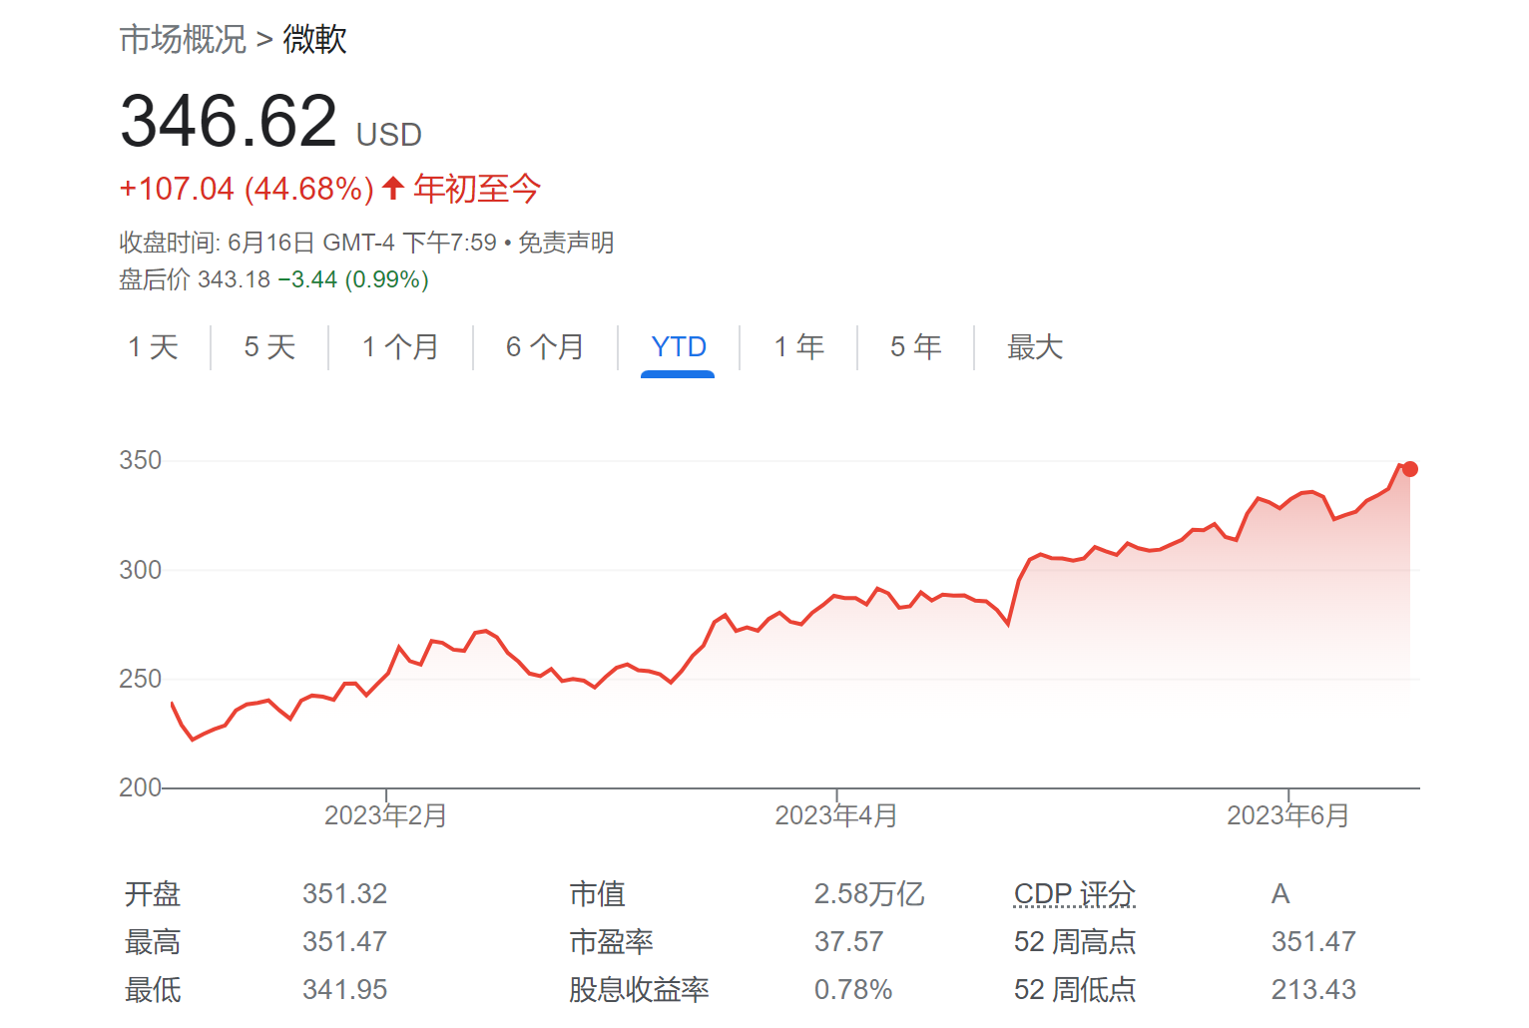Click the 52 周高点 label
The width and height of the screenshot is (1529, 1028).
pos(1075,942)
